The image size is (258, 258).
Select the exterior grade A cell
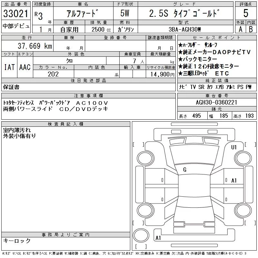[x=240, y=29]
